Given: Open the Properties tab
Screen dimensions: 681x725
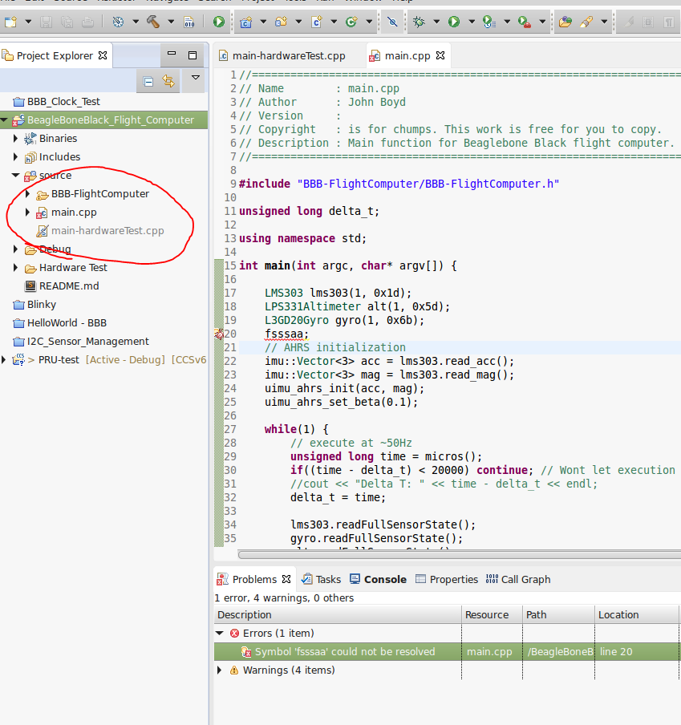Looking at the screenshot, I should (x=447, y=579).
